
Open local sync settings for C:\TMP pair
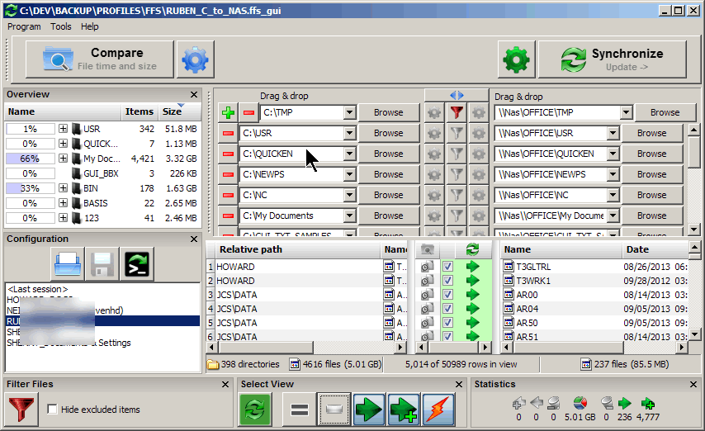click(479, 112)
